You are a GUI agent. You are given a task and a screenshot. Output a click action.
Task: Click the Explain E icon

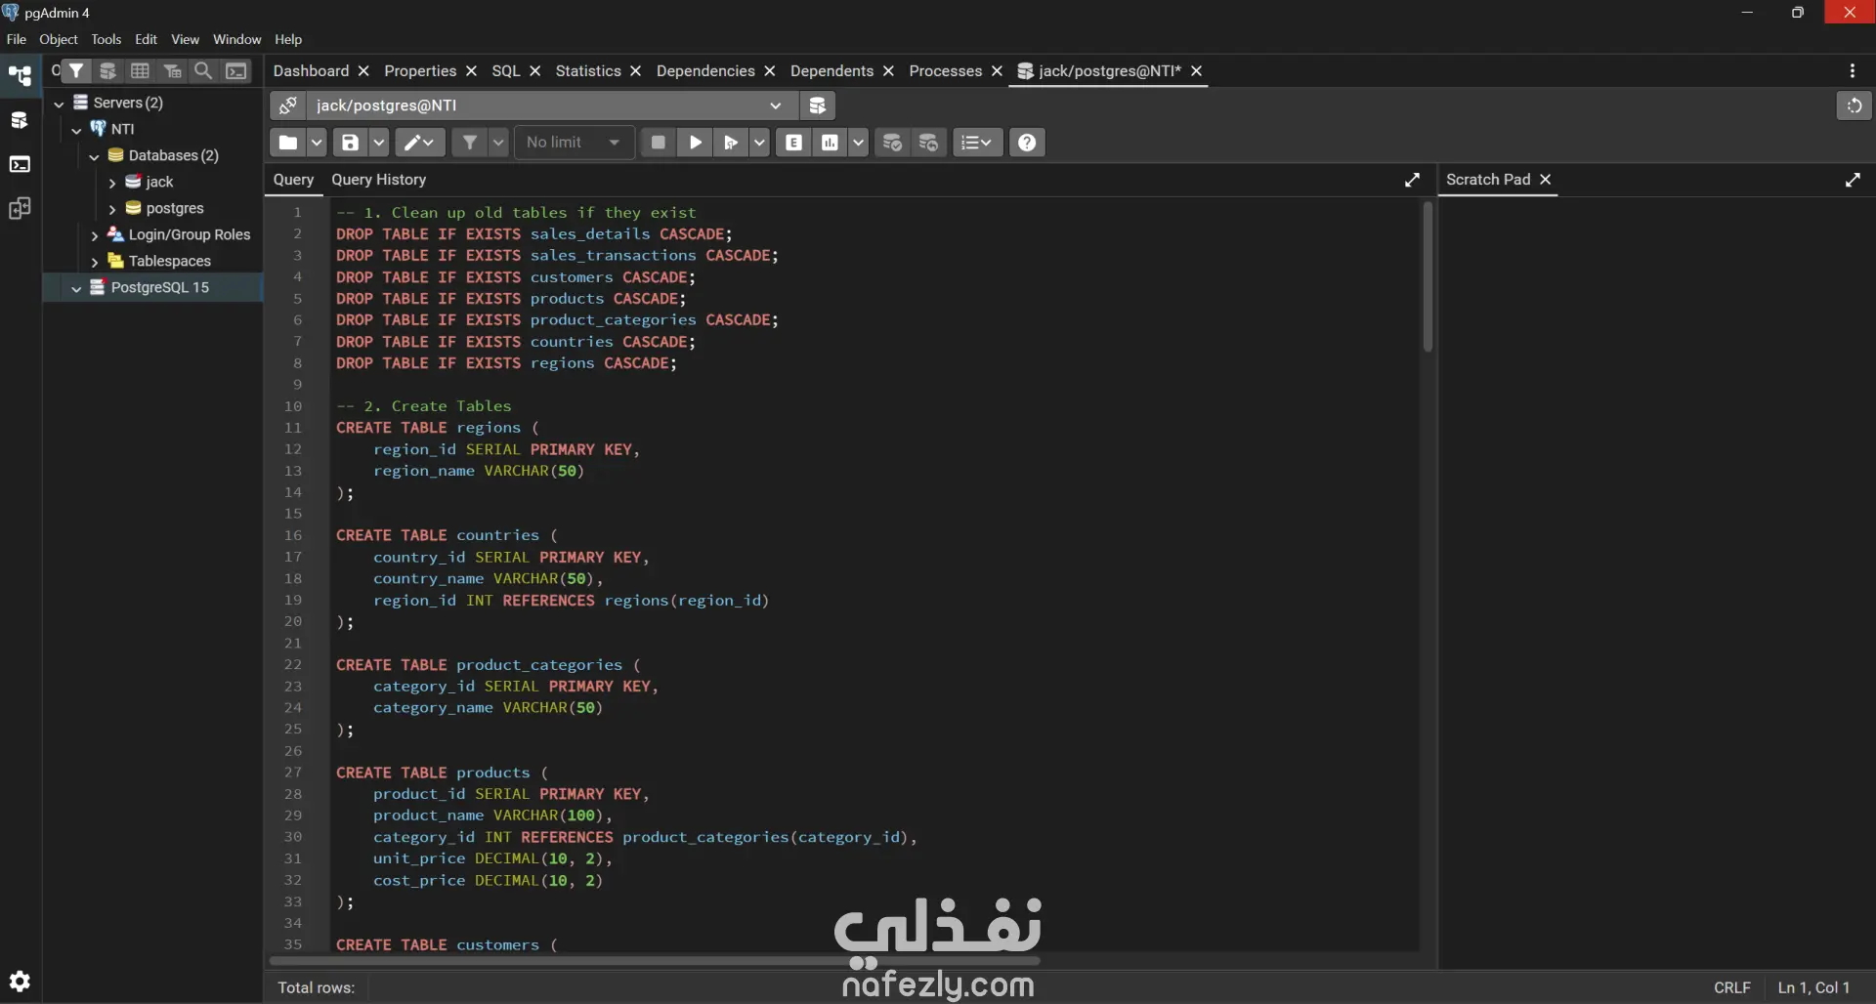(794, 143)
